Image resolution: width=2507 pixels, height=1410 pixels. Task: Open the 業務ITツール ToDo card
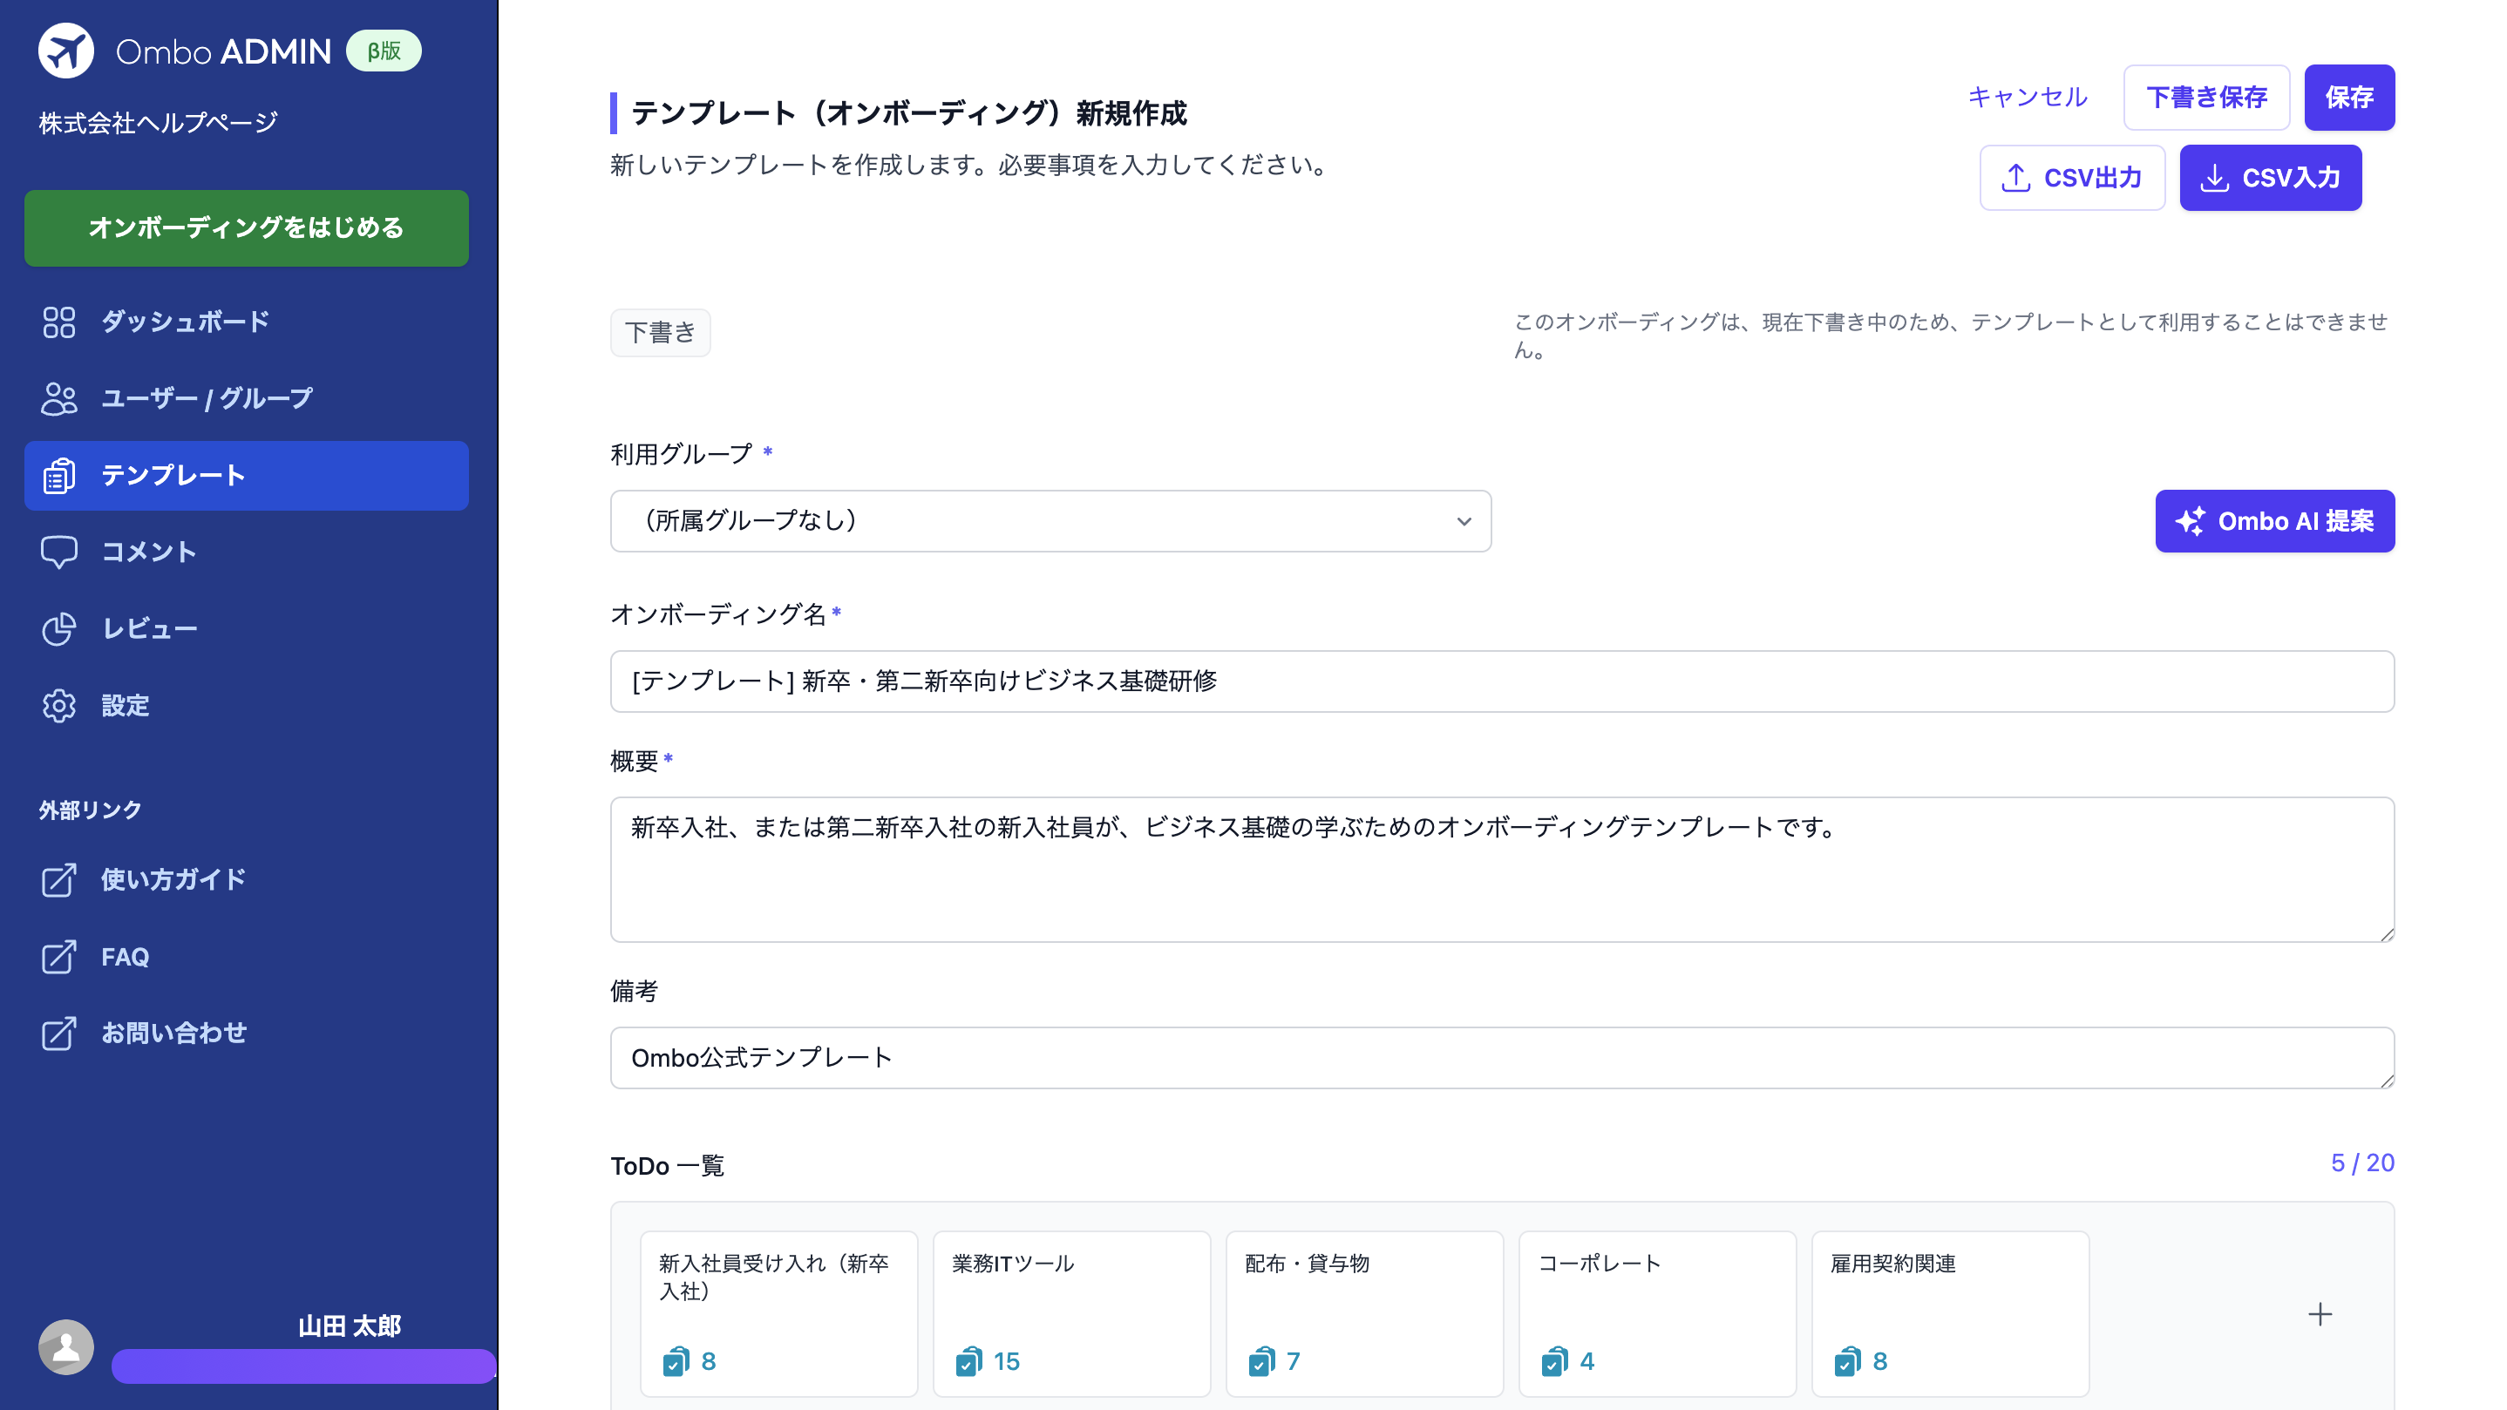pyautogui.click(x=1071, y=1313)
